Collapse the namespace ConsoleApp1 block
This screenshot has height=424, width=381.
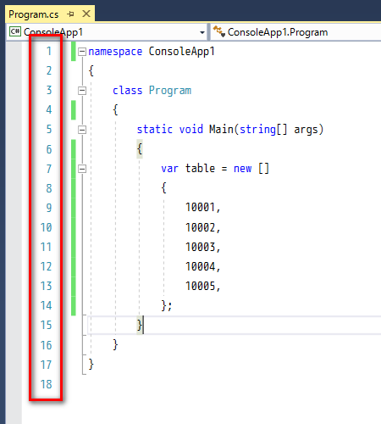pyautogui.click(x=82, y=52)
